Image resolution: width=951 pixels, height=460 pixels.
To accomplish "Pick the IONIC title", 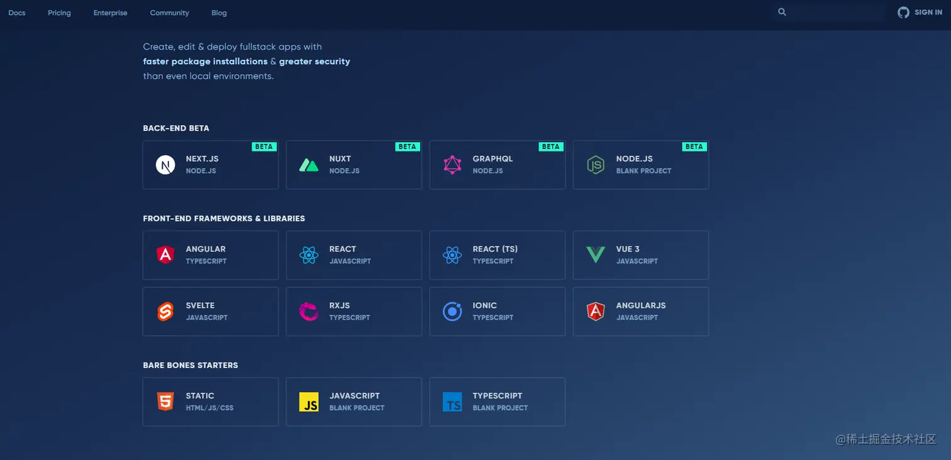I will point(484,305).
